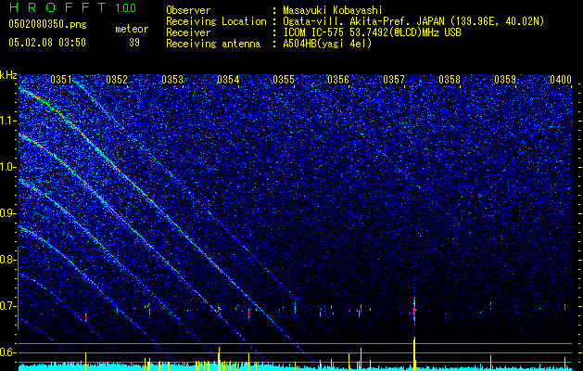Select observer name Masayuki Kobayashi
Image resolution: width=583 pixels, height=371 pixels.
(x=332, y=10)
